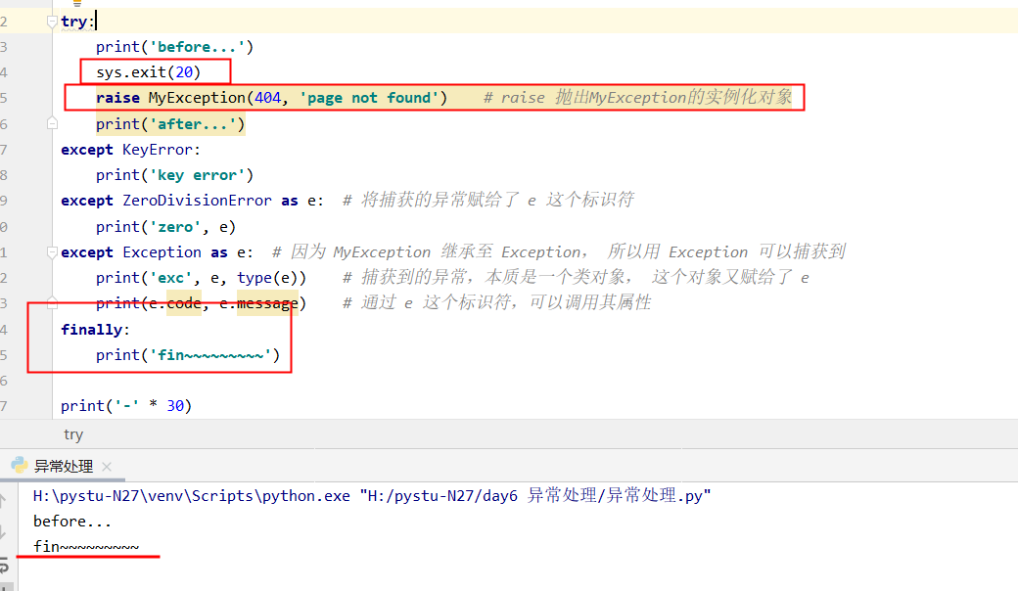Image resolution: width=1018 pixels, height=591 pixels.
Task: Click fold end marker beside print(e.code, e.message)
Action: tap(53, 303)
